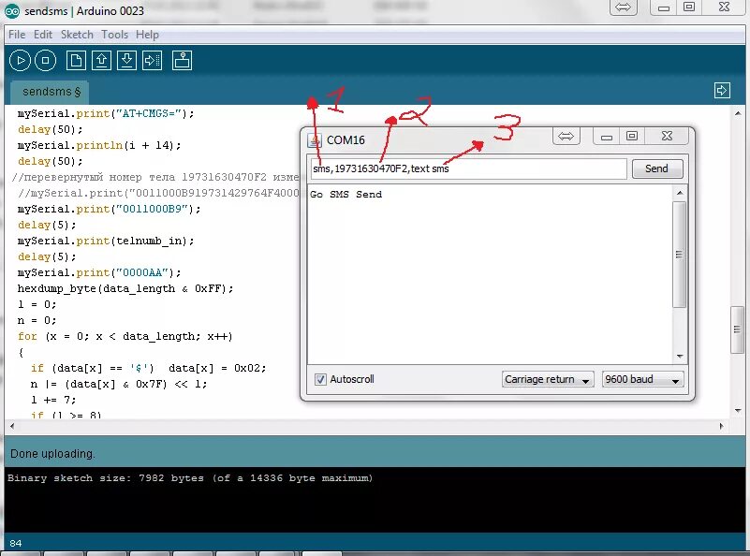This screenshot has height=556, width=750.
Task: Click the double-arrow button in COM16 title bar
Action: point(566,137)
